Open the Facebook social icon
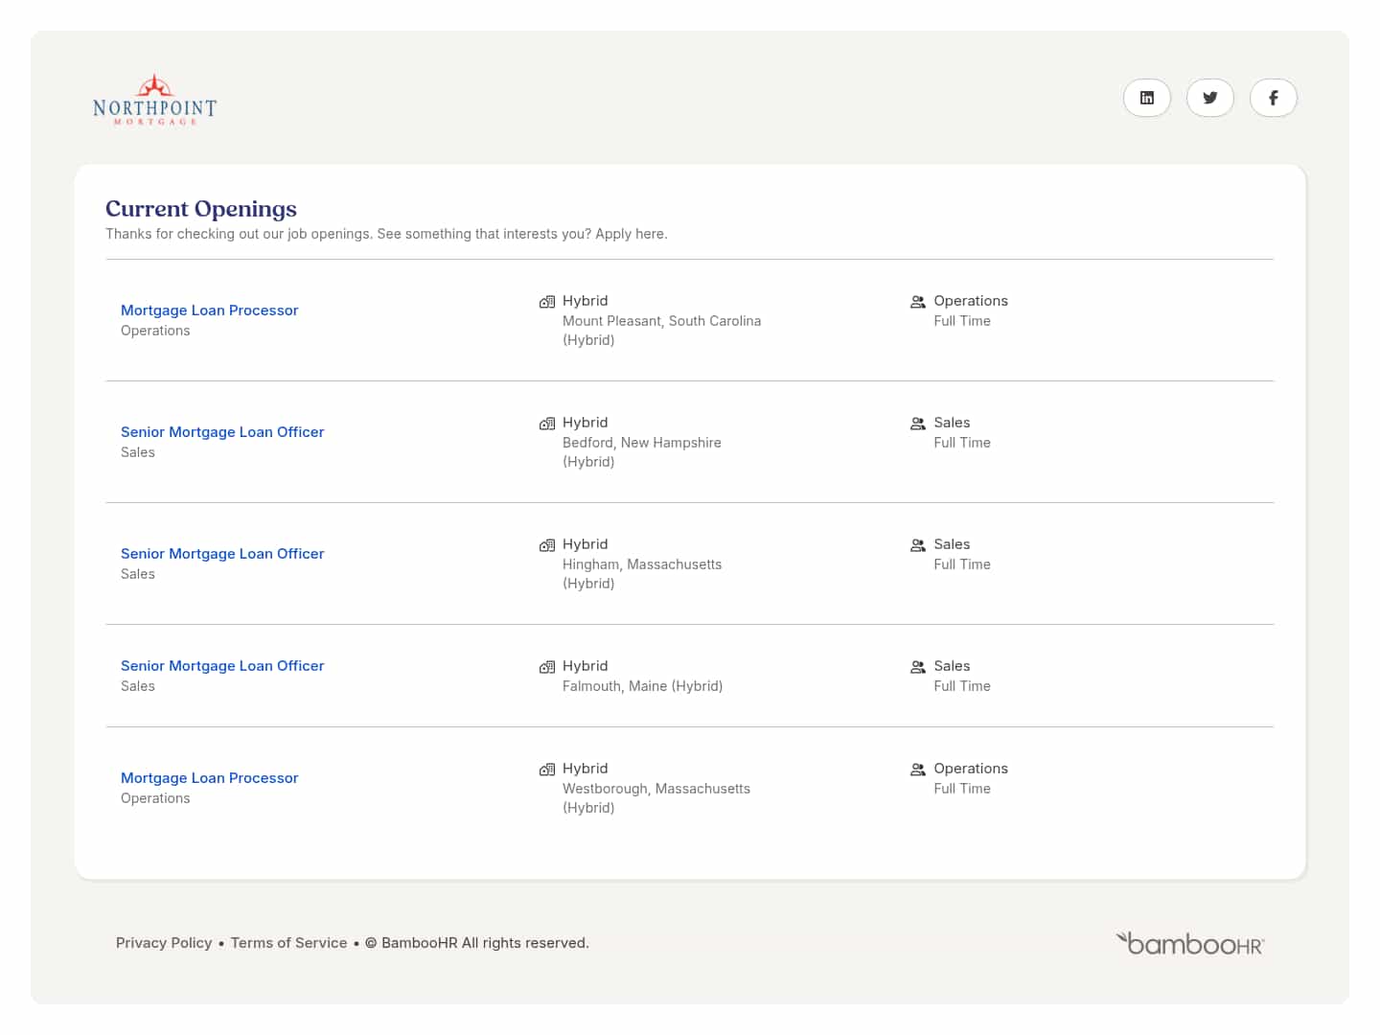 1273,98
